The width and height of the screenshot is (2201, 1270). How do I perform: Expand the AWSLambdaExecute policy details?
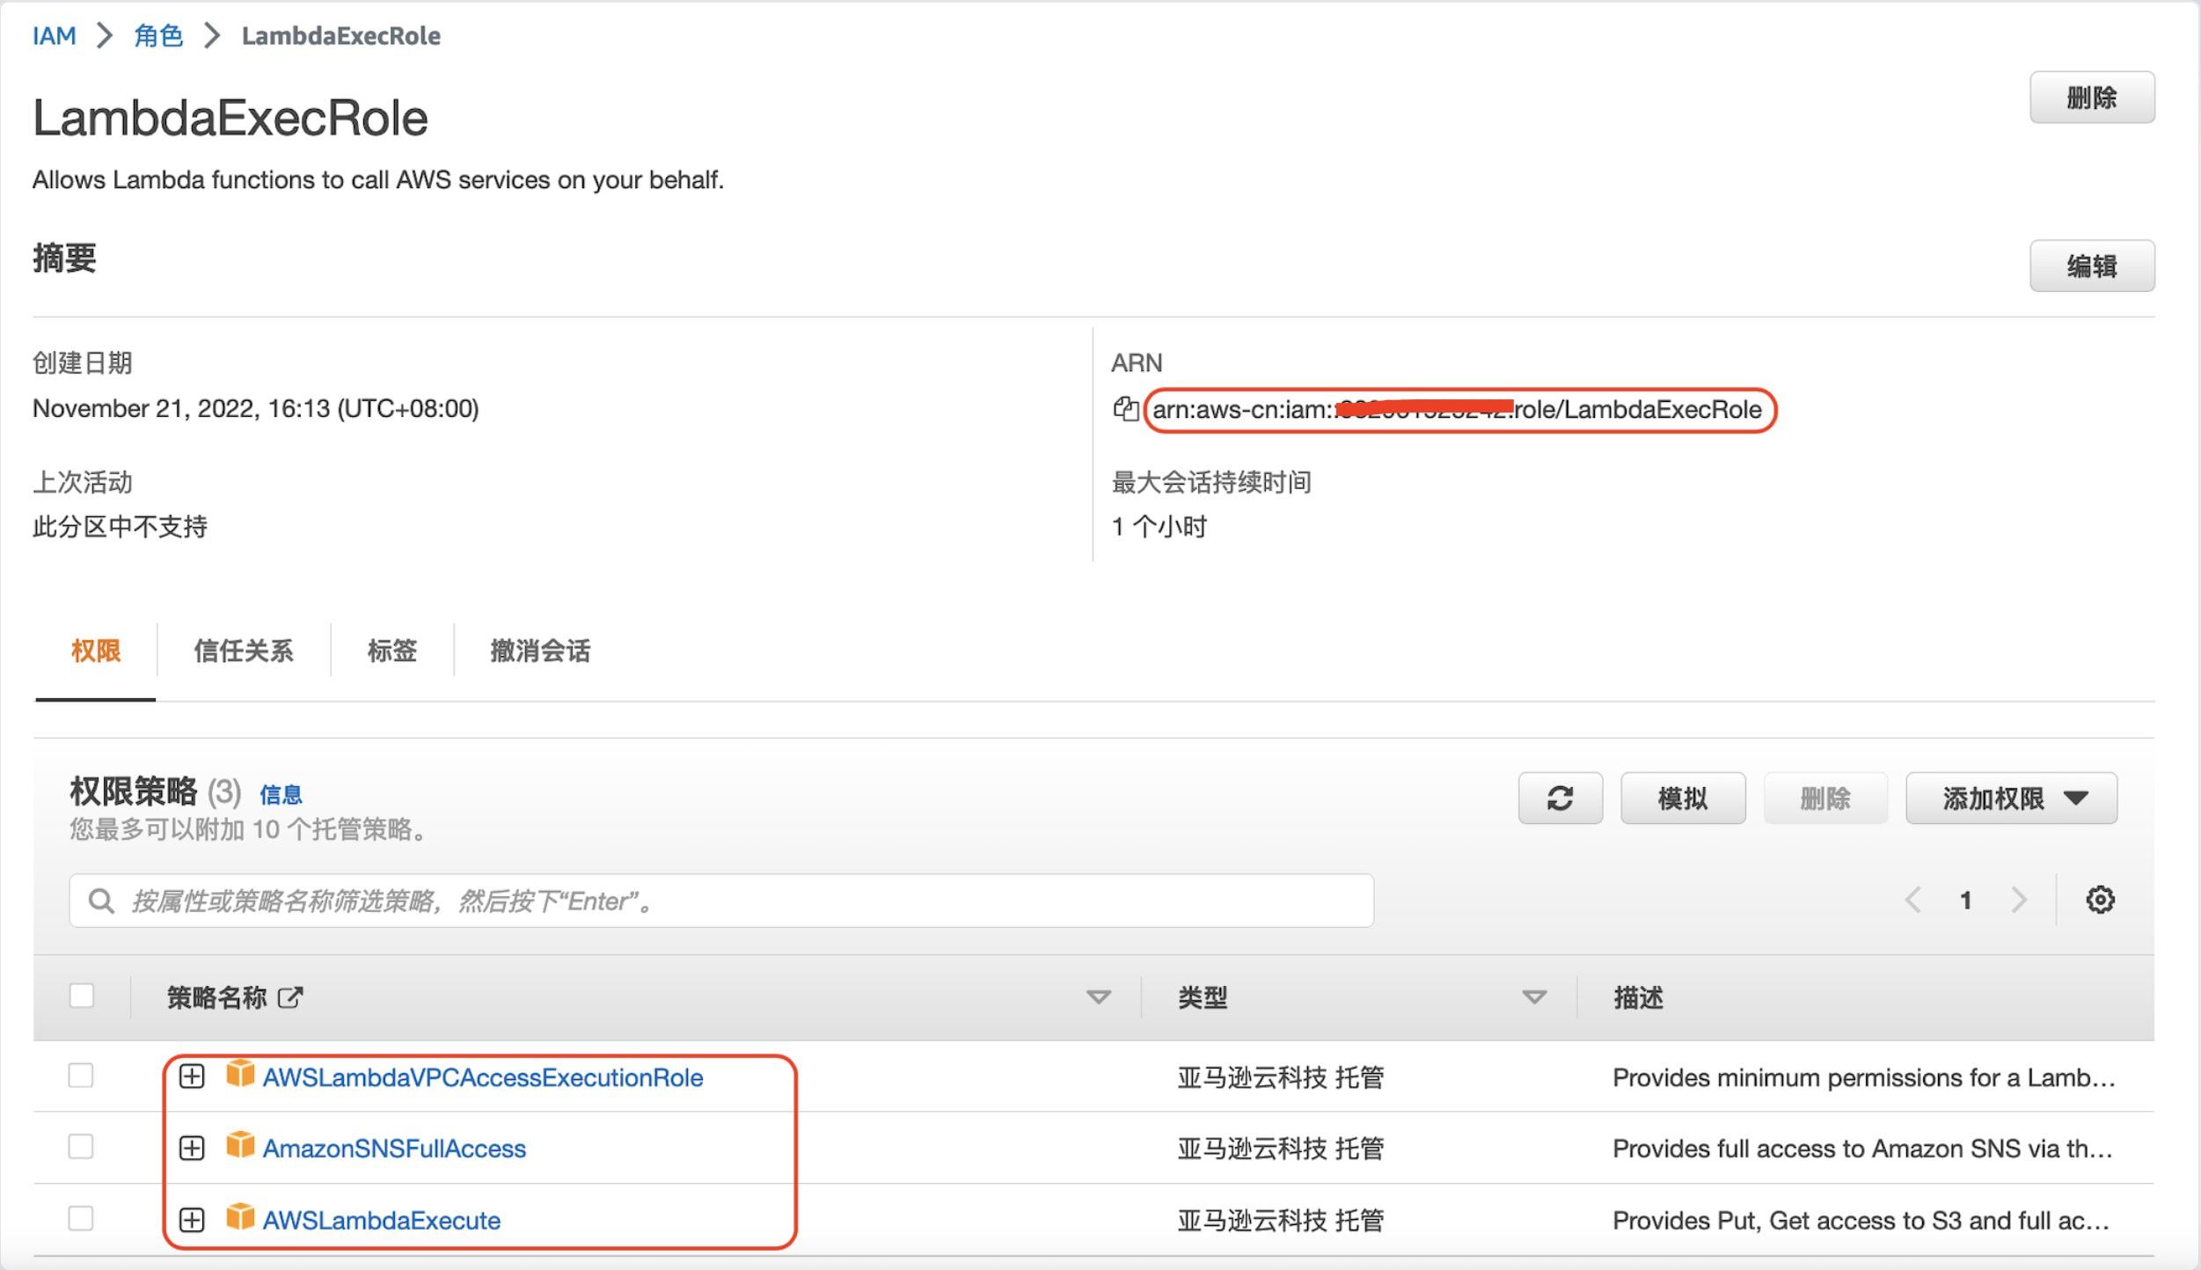point(192,1220)
